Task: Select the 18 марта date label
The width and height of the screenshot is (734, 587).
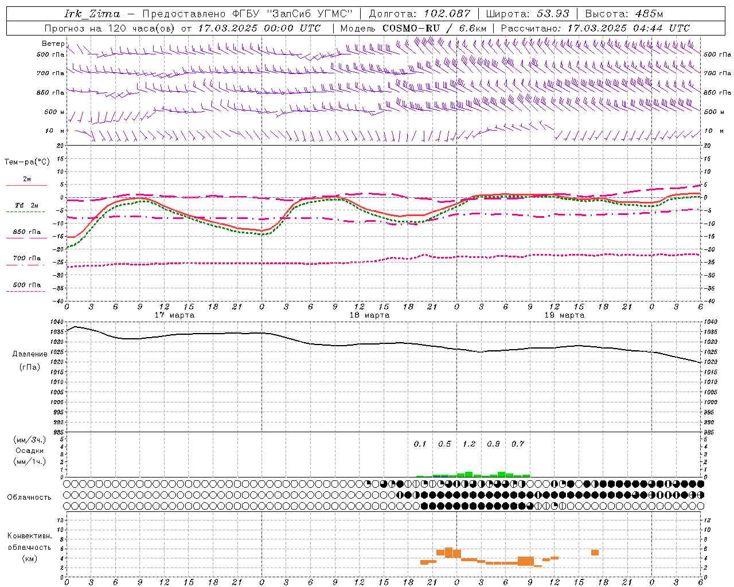Action: [x=369, y=315]
